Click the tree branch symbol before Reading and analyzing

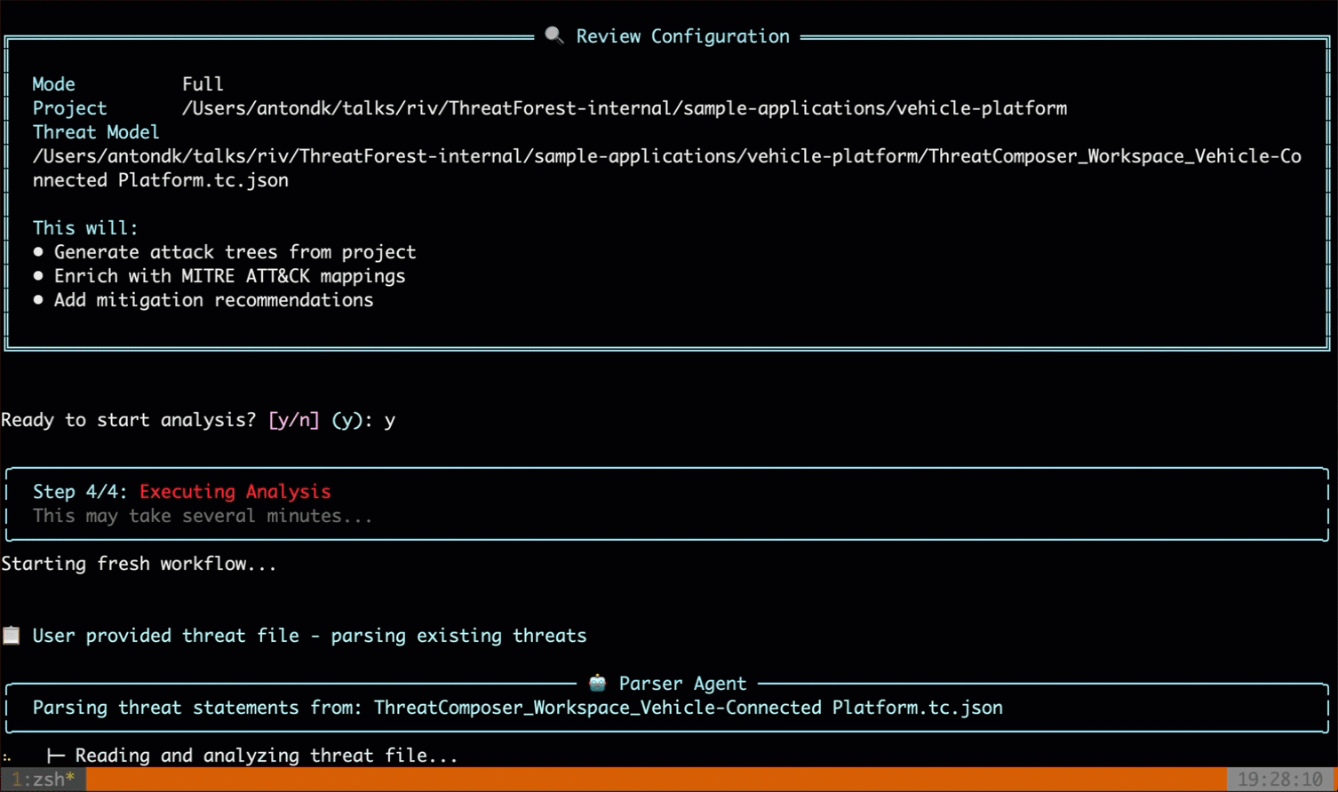[x=55, y=756]
